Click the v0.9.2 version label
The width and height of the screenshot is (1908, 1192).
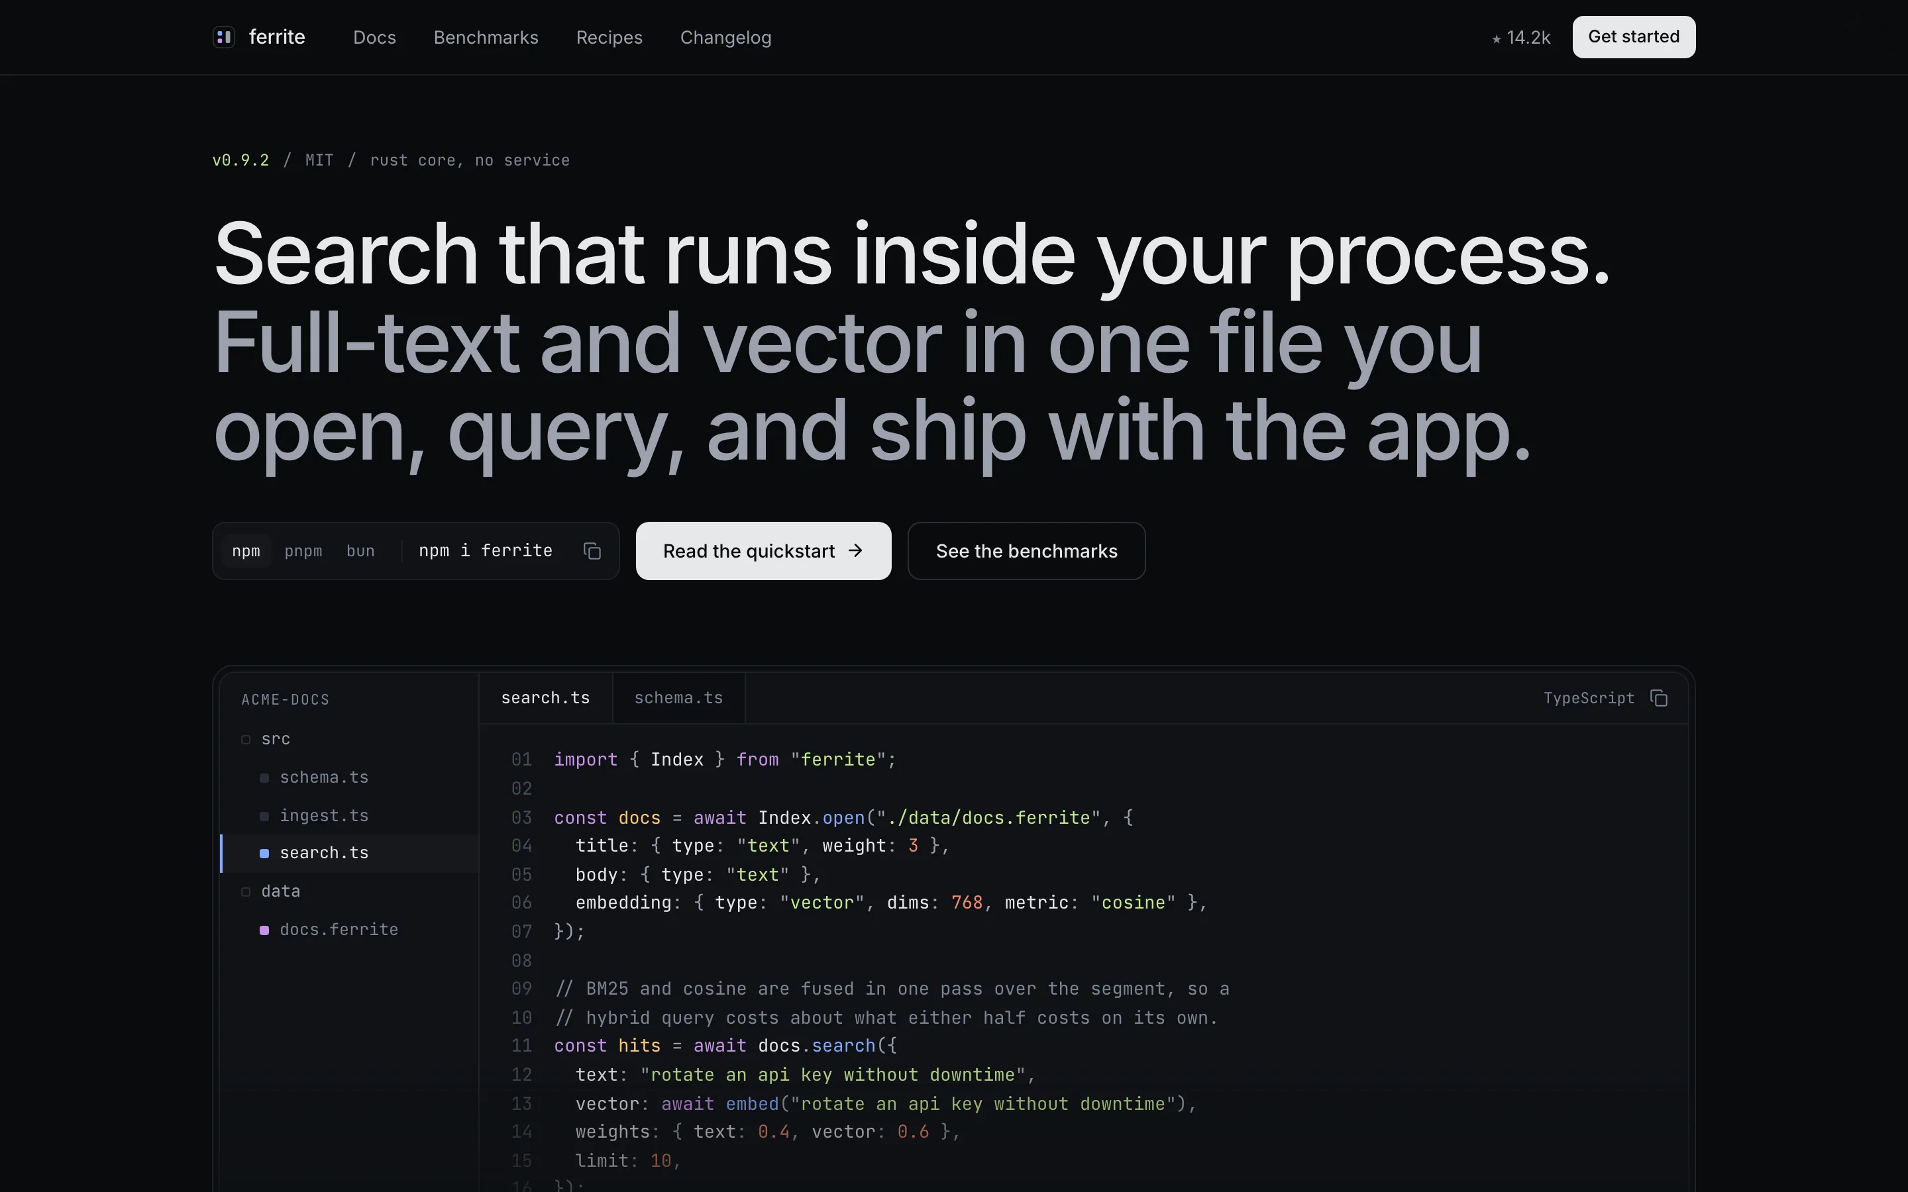240,160
